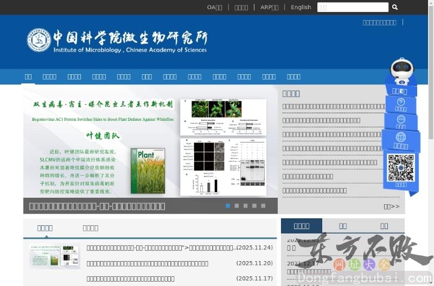Select the middle carousel indicator dot
Viewport: 434px width, 286px height.
click(246, 206)
